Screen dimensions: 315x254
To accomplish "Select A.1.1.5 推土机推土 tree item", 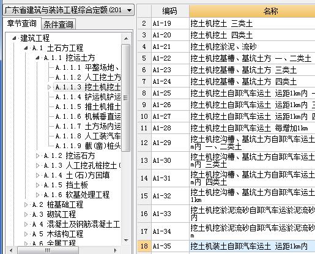I will 88,106.
